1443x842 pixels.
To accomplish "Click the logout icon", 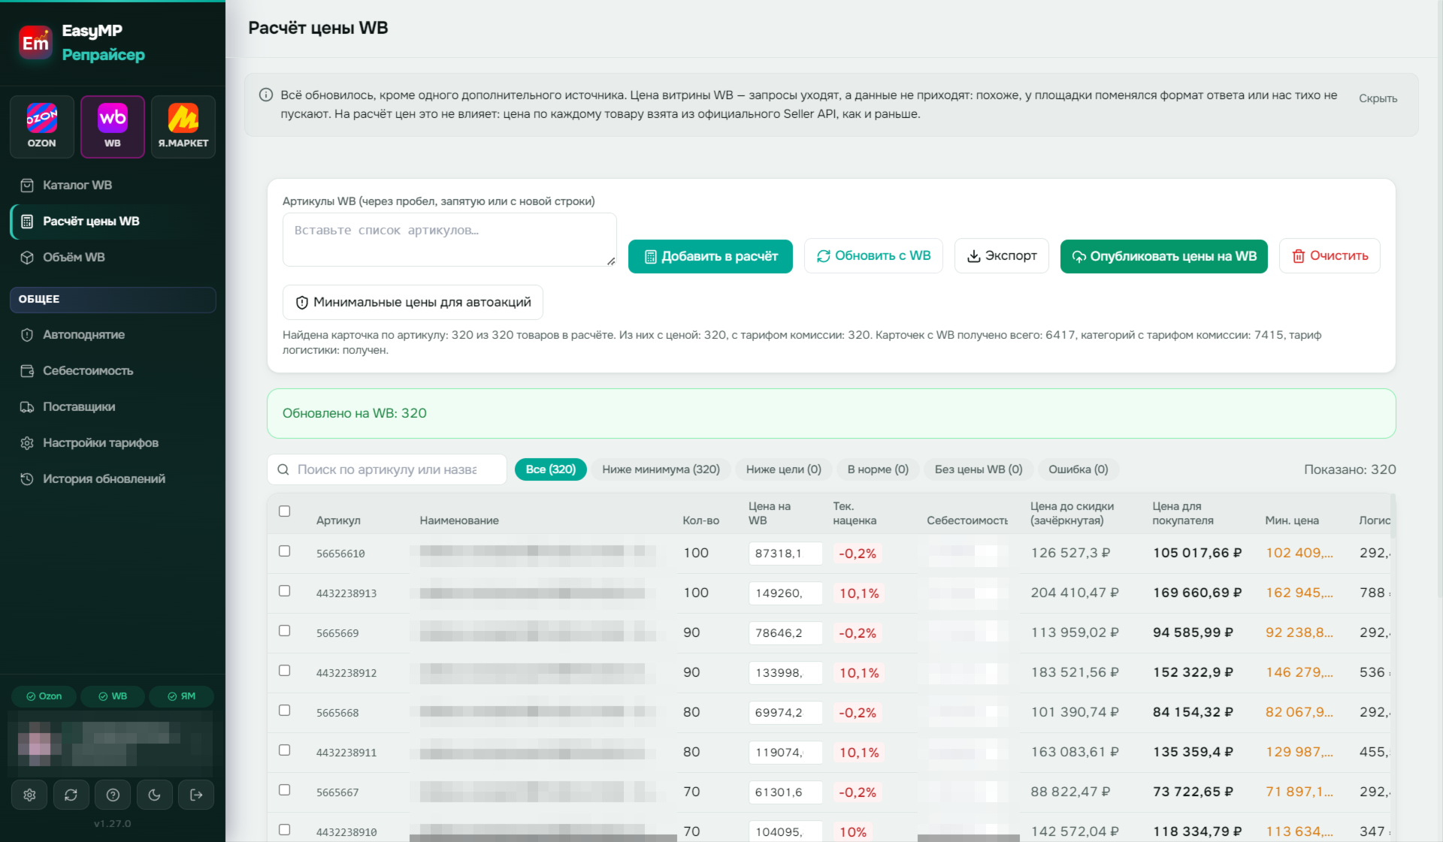I will pos(196,795).
